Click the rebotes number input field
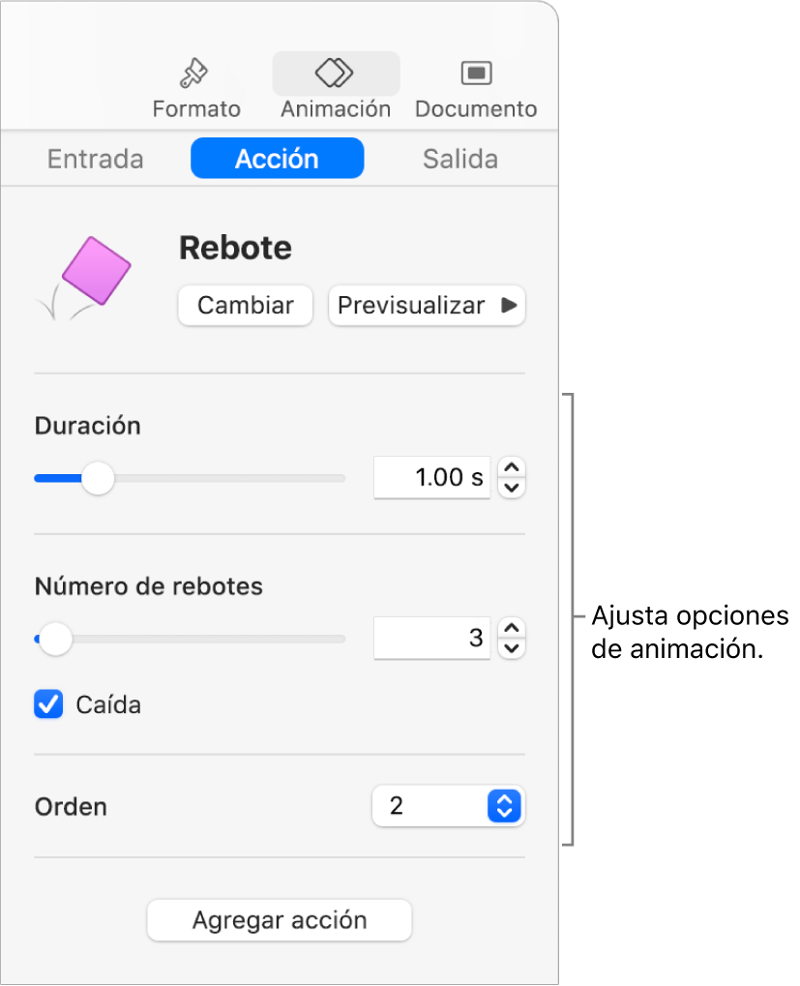 [x=431, y=639]
